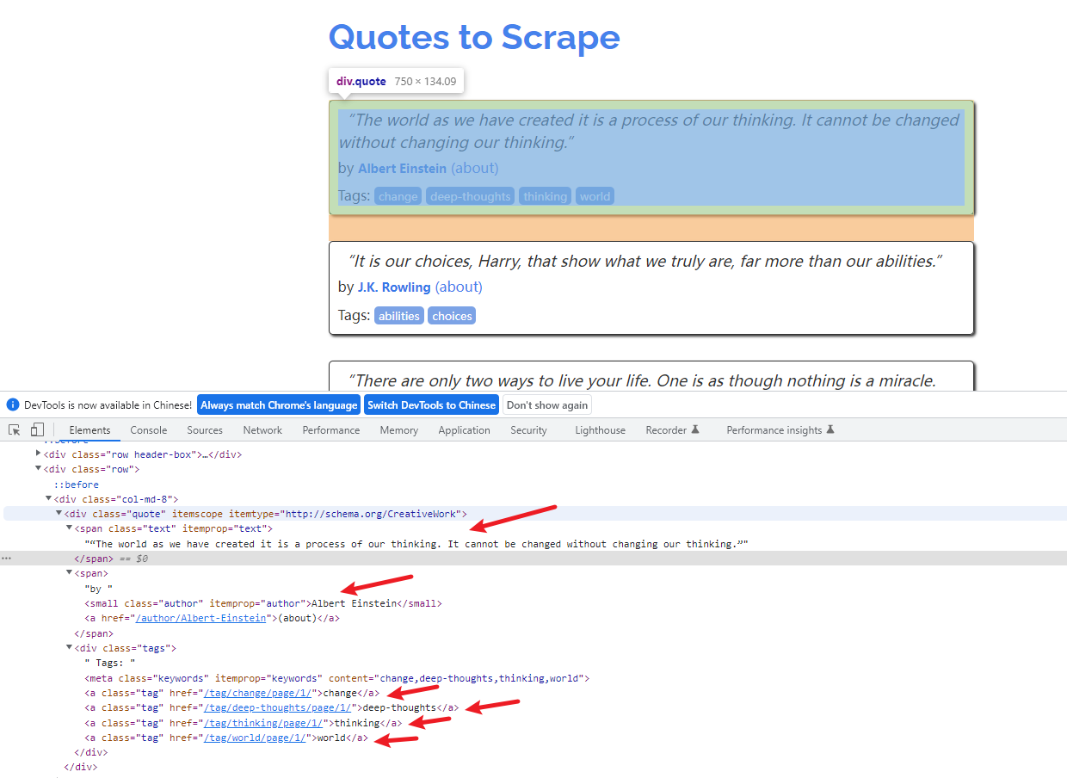The width and height of the screenshot is (1067, 778).
Task: Click Switch DevTools to Chinese button
Action: pos(432,404)
